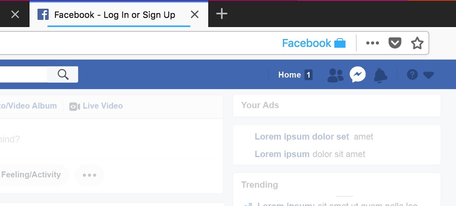456x206 pixels.
Task: Click the friend requests icon
Action: [335, 75]
